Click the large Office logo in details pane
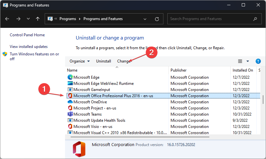 (79, 149)
